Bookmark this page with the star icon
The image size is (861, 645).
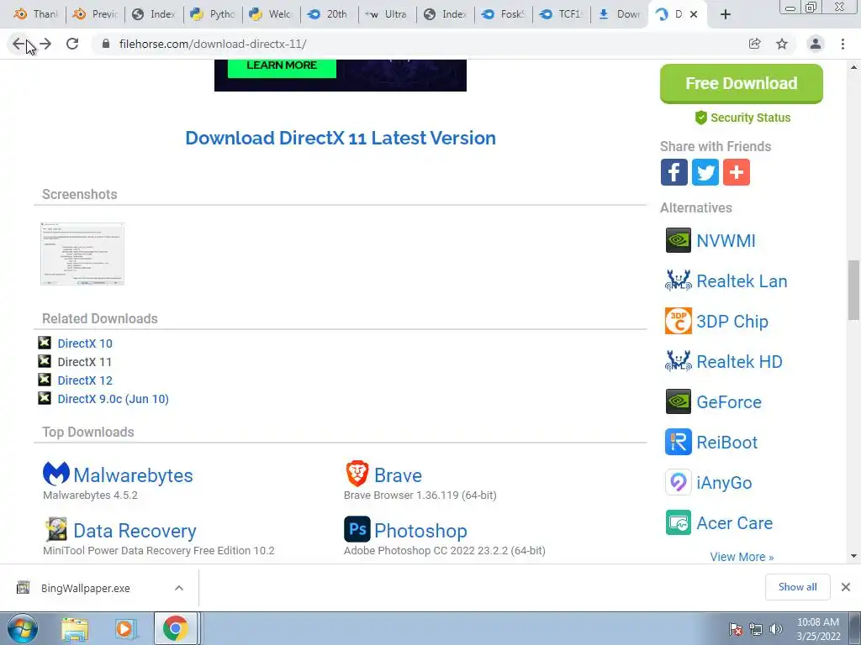point(782,44)
